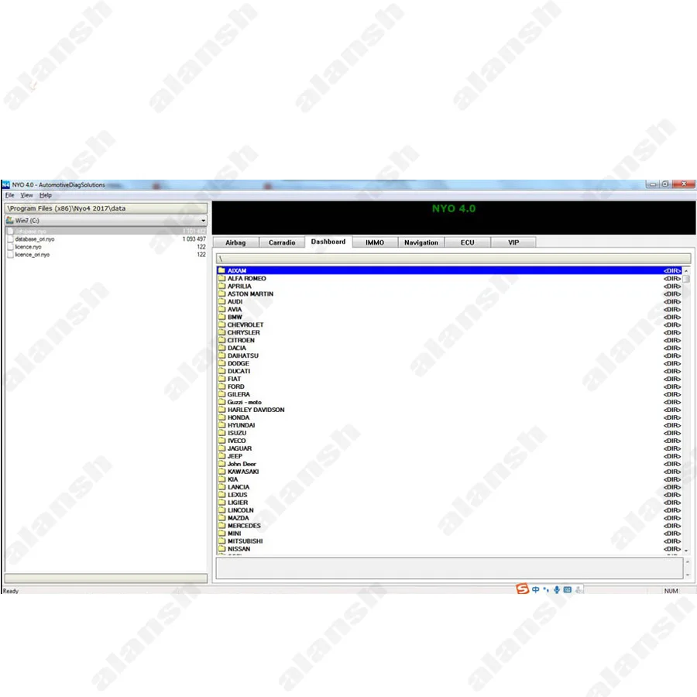Select the DACIA directory row

(x=449, y=348)
